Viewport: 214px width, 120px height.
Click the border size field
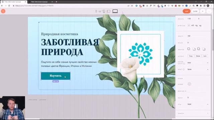click(198, 91)
